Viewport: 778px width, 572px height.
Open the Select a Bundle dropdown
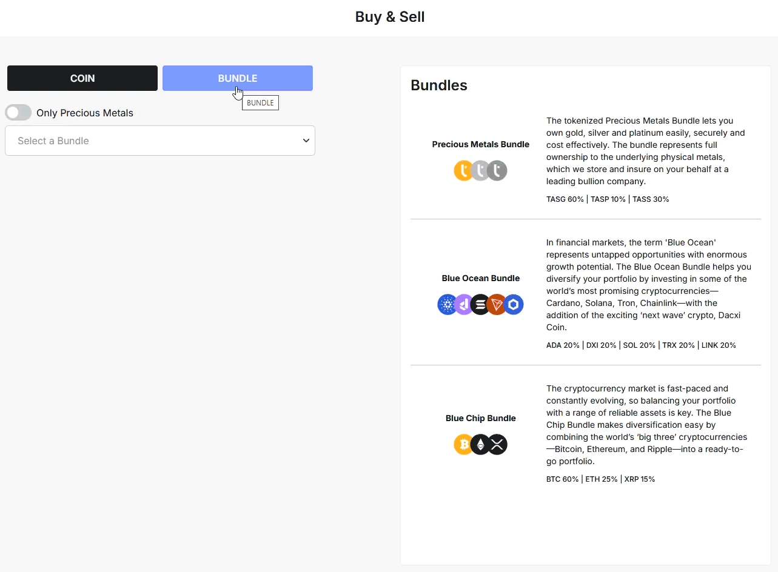point(160,141)
